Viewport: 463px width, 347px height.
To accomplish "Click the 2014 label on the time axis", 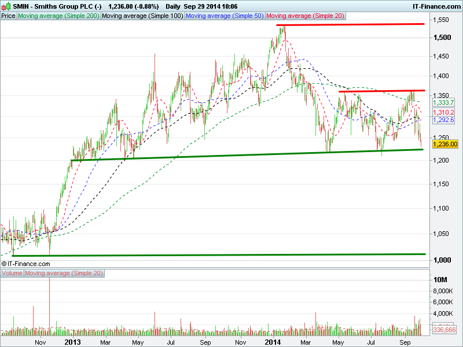I will coord(273,342).
